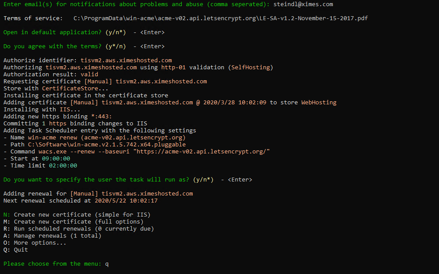Click the timestamp '2020/3/28 10:02:09'
The width and height of the screenshot is (439, 274).
click(235, 102)
